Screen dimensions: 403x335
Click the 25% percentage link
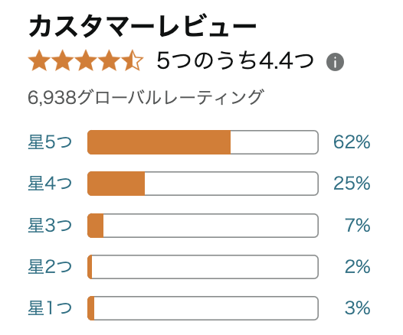click(x=352, y=184)
